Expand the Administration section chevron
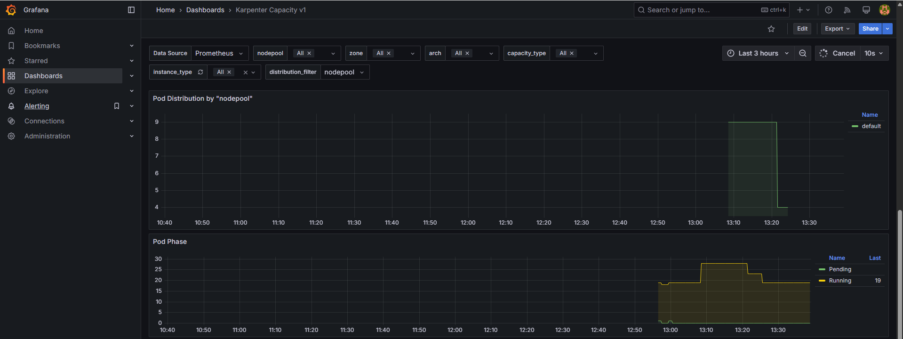Screen dimensions: 903x339 coord(132,136)
